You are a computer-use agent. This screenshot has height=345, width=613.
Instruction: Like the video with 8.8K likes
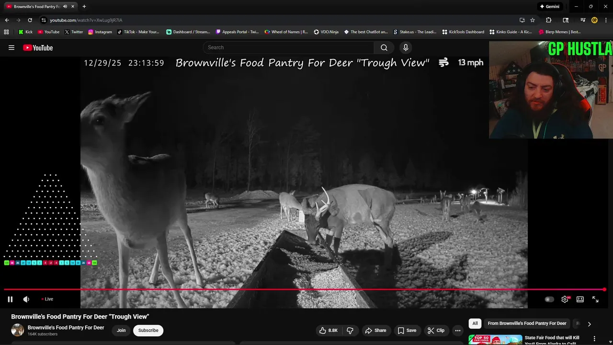(x=329, y=330)
